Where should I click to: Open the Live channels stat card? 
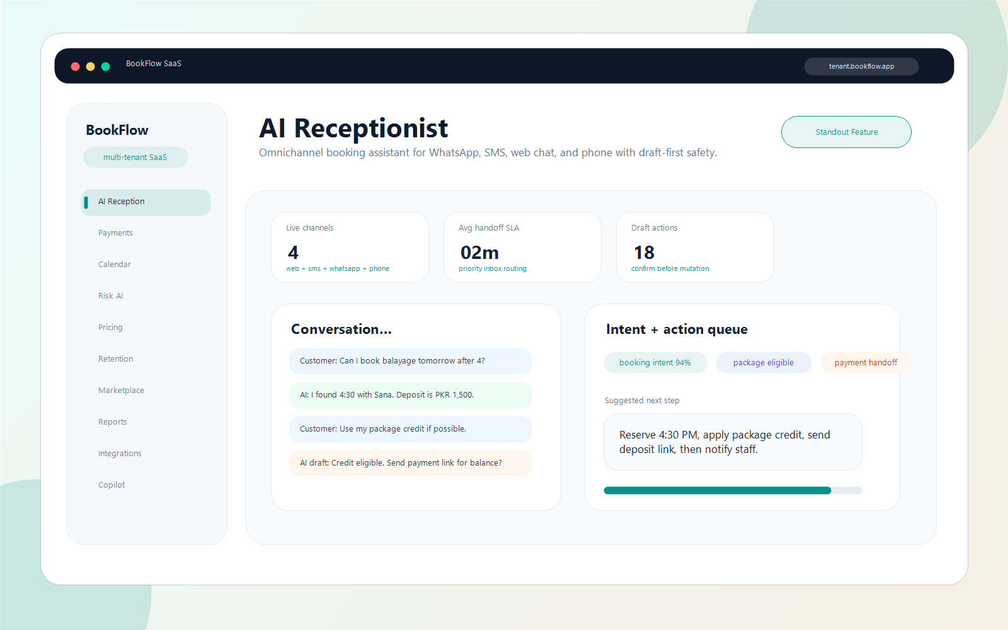click(x=350, y=247)
